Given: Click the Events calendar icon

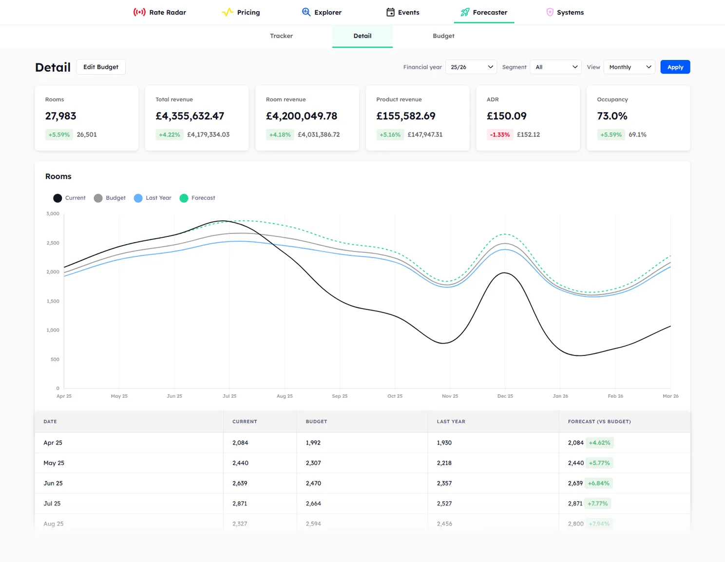Looking at the screenshot, I should (390, 12).
